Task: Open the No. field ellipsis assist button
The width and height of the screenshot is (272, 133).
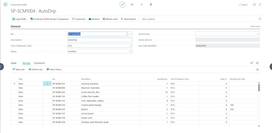Action: tap(130, 34)
